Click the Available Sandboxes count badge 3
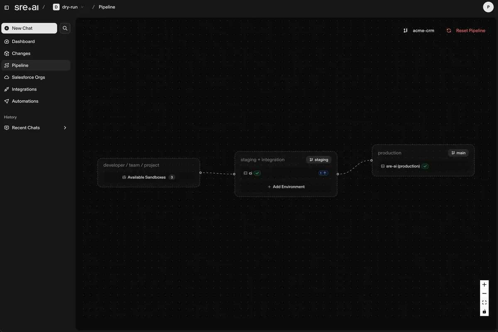Viewport: 498px width, 332px height. (x=172, y=177)
